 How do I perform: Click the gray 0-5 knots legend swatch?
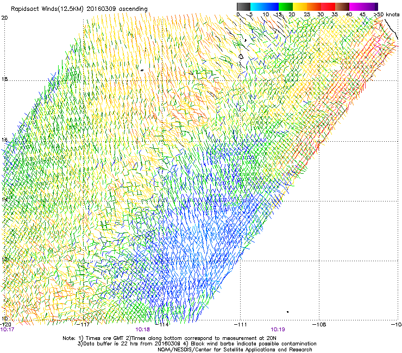click(243, 7)
